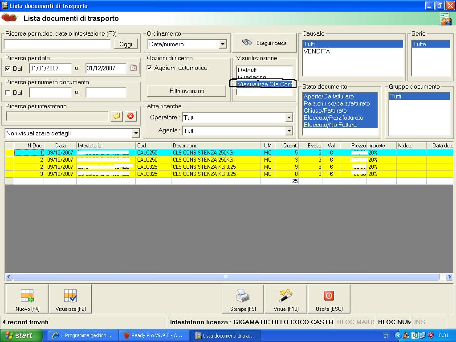The width and height of the screenshot is (456, 342).
Task: Select row N.Doc 3 description cell
Action: pyautogui.click(x=216, y=174)
